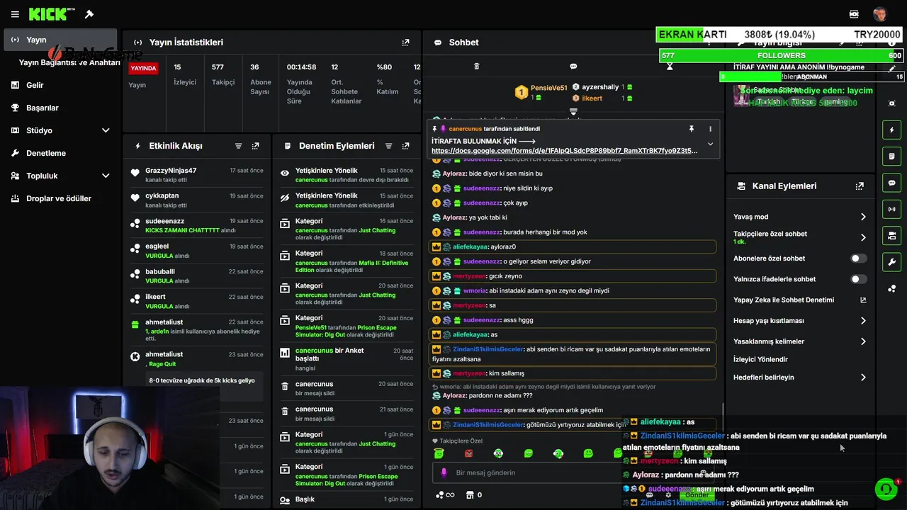The height and width of the screenshot is (510, 907).
Task: Open three-dot menu on pinned message
Action: pyautogui.click(x=710, y=129)
